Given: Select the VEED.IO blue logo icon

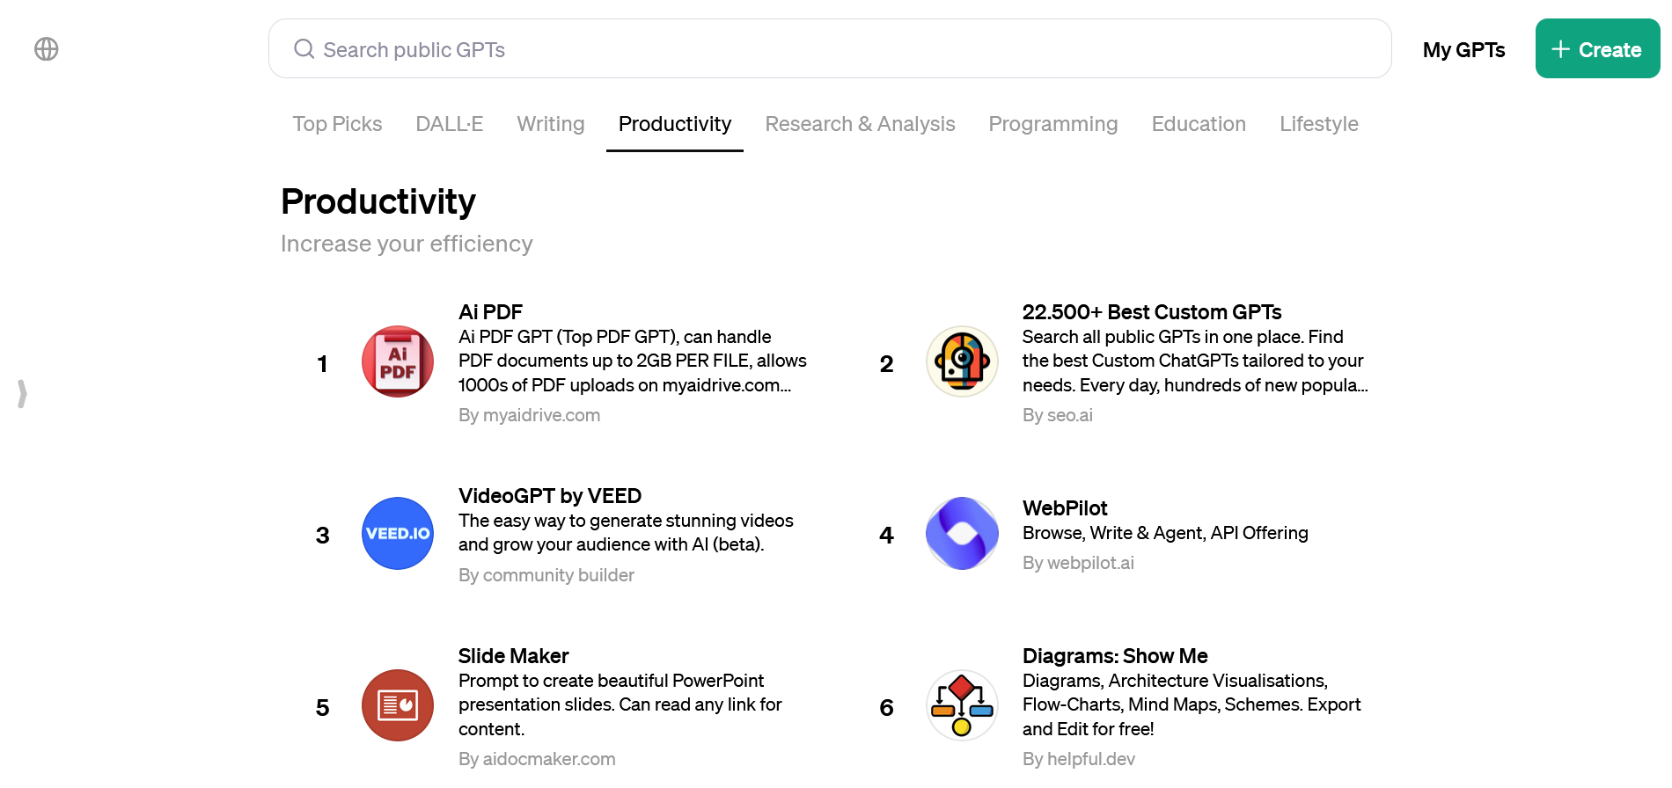Looking at the screenshot, I should [x=398, y=533].
